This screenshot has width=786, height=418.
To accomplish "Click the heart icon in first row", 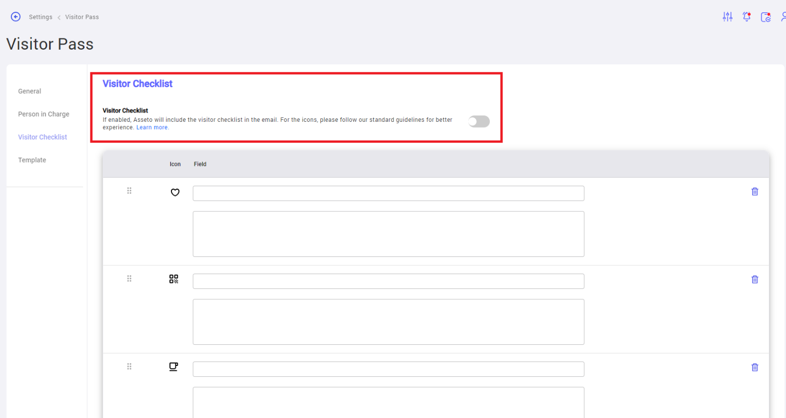I will [x=175, y=193].
